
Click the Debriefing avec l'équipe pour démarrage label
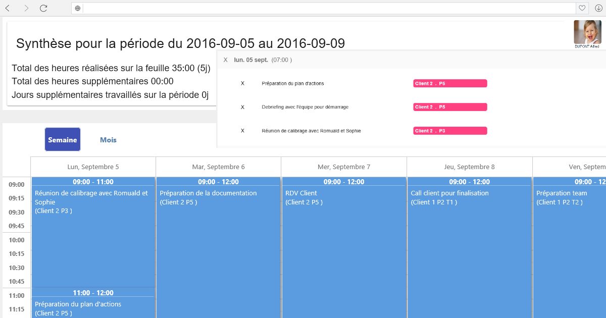(x=305, y=107)
